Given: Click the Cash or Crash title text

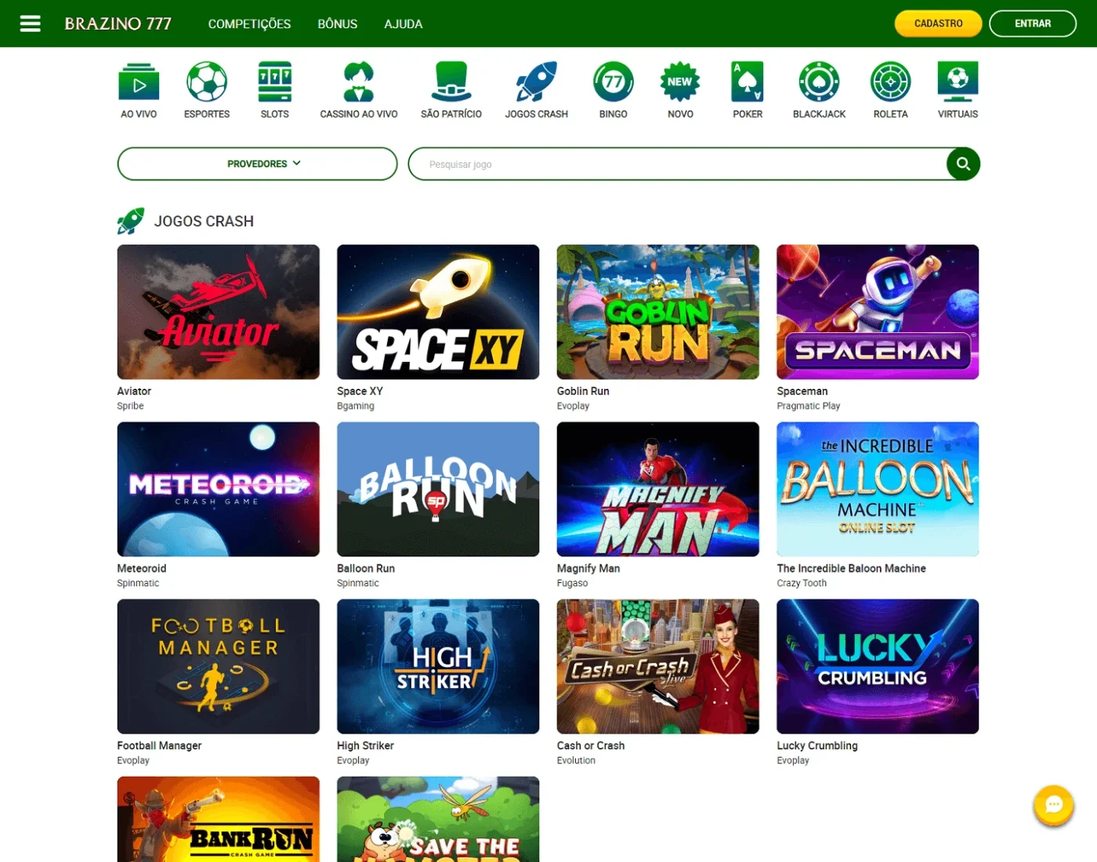Looking at the screenshot, I should pos(591,745).
